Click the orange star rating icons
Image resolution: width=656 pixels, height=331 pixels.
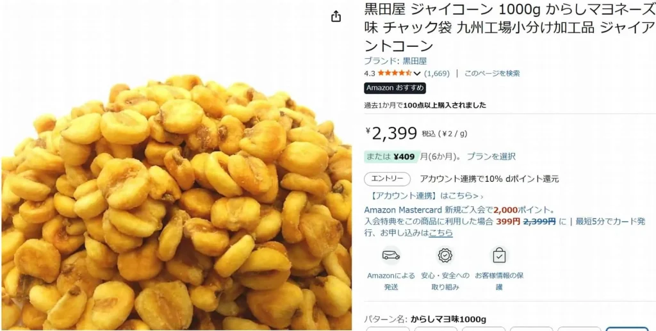(x=395, y=74)
